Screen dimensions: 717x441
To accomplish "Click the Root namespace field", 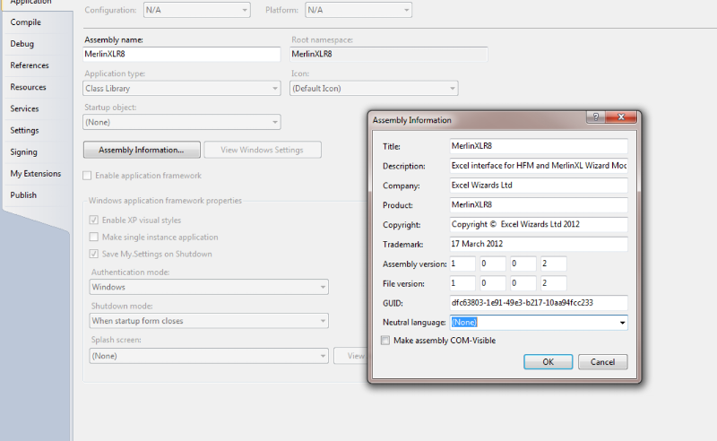I will [389, 54].
